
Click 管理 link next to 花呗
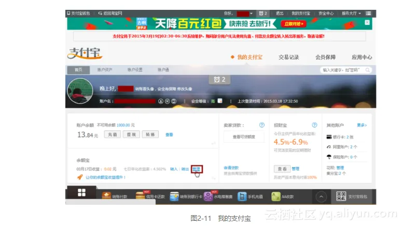point(340,168)
